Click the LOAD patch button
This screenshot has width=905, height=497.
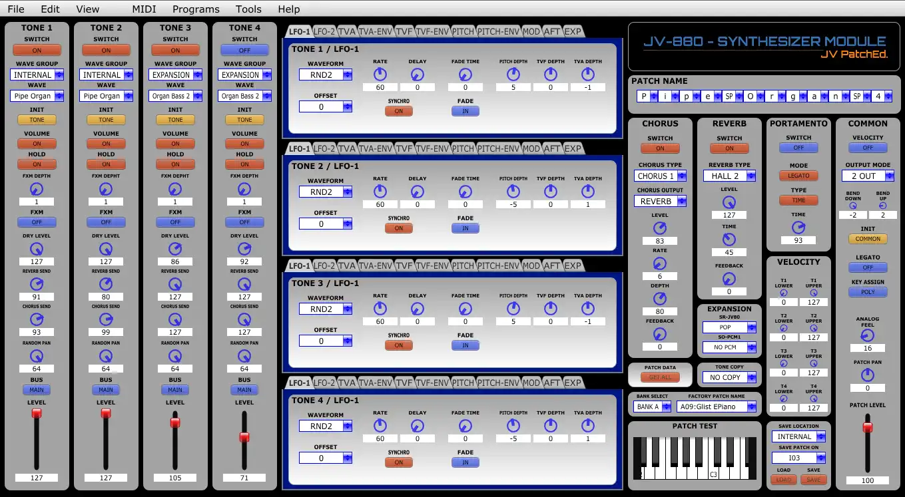click(783, 479)
